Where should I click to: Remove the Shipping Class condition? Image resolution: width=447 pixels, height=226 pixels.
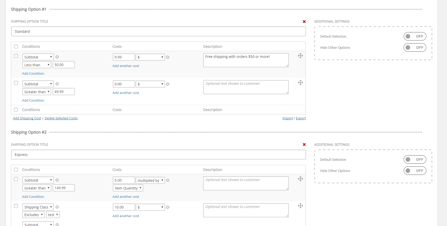point(57,207)
